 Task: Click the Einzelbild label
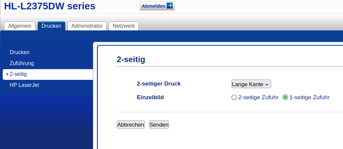pyautogui.click(x=151, y=97)
